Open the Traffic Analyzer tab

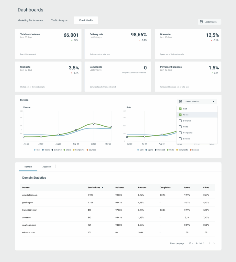[x=59, y=20]
